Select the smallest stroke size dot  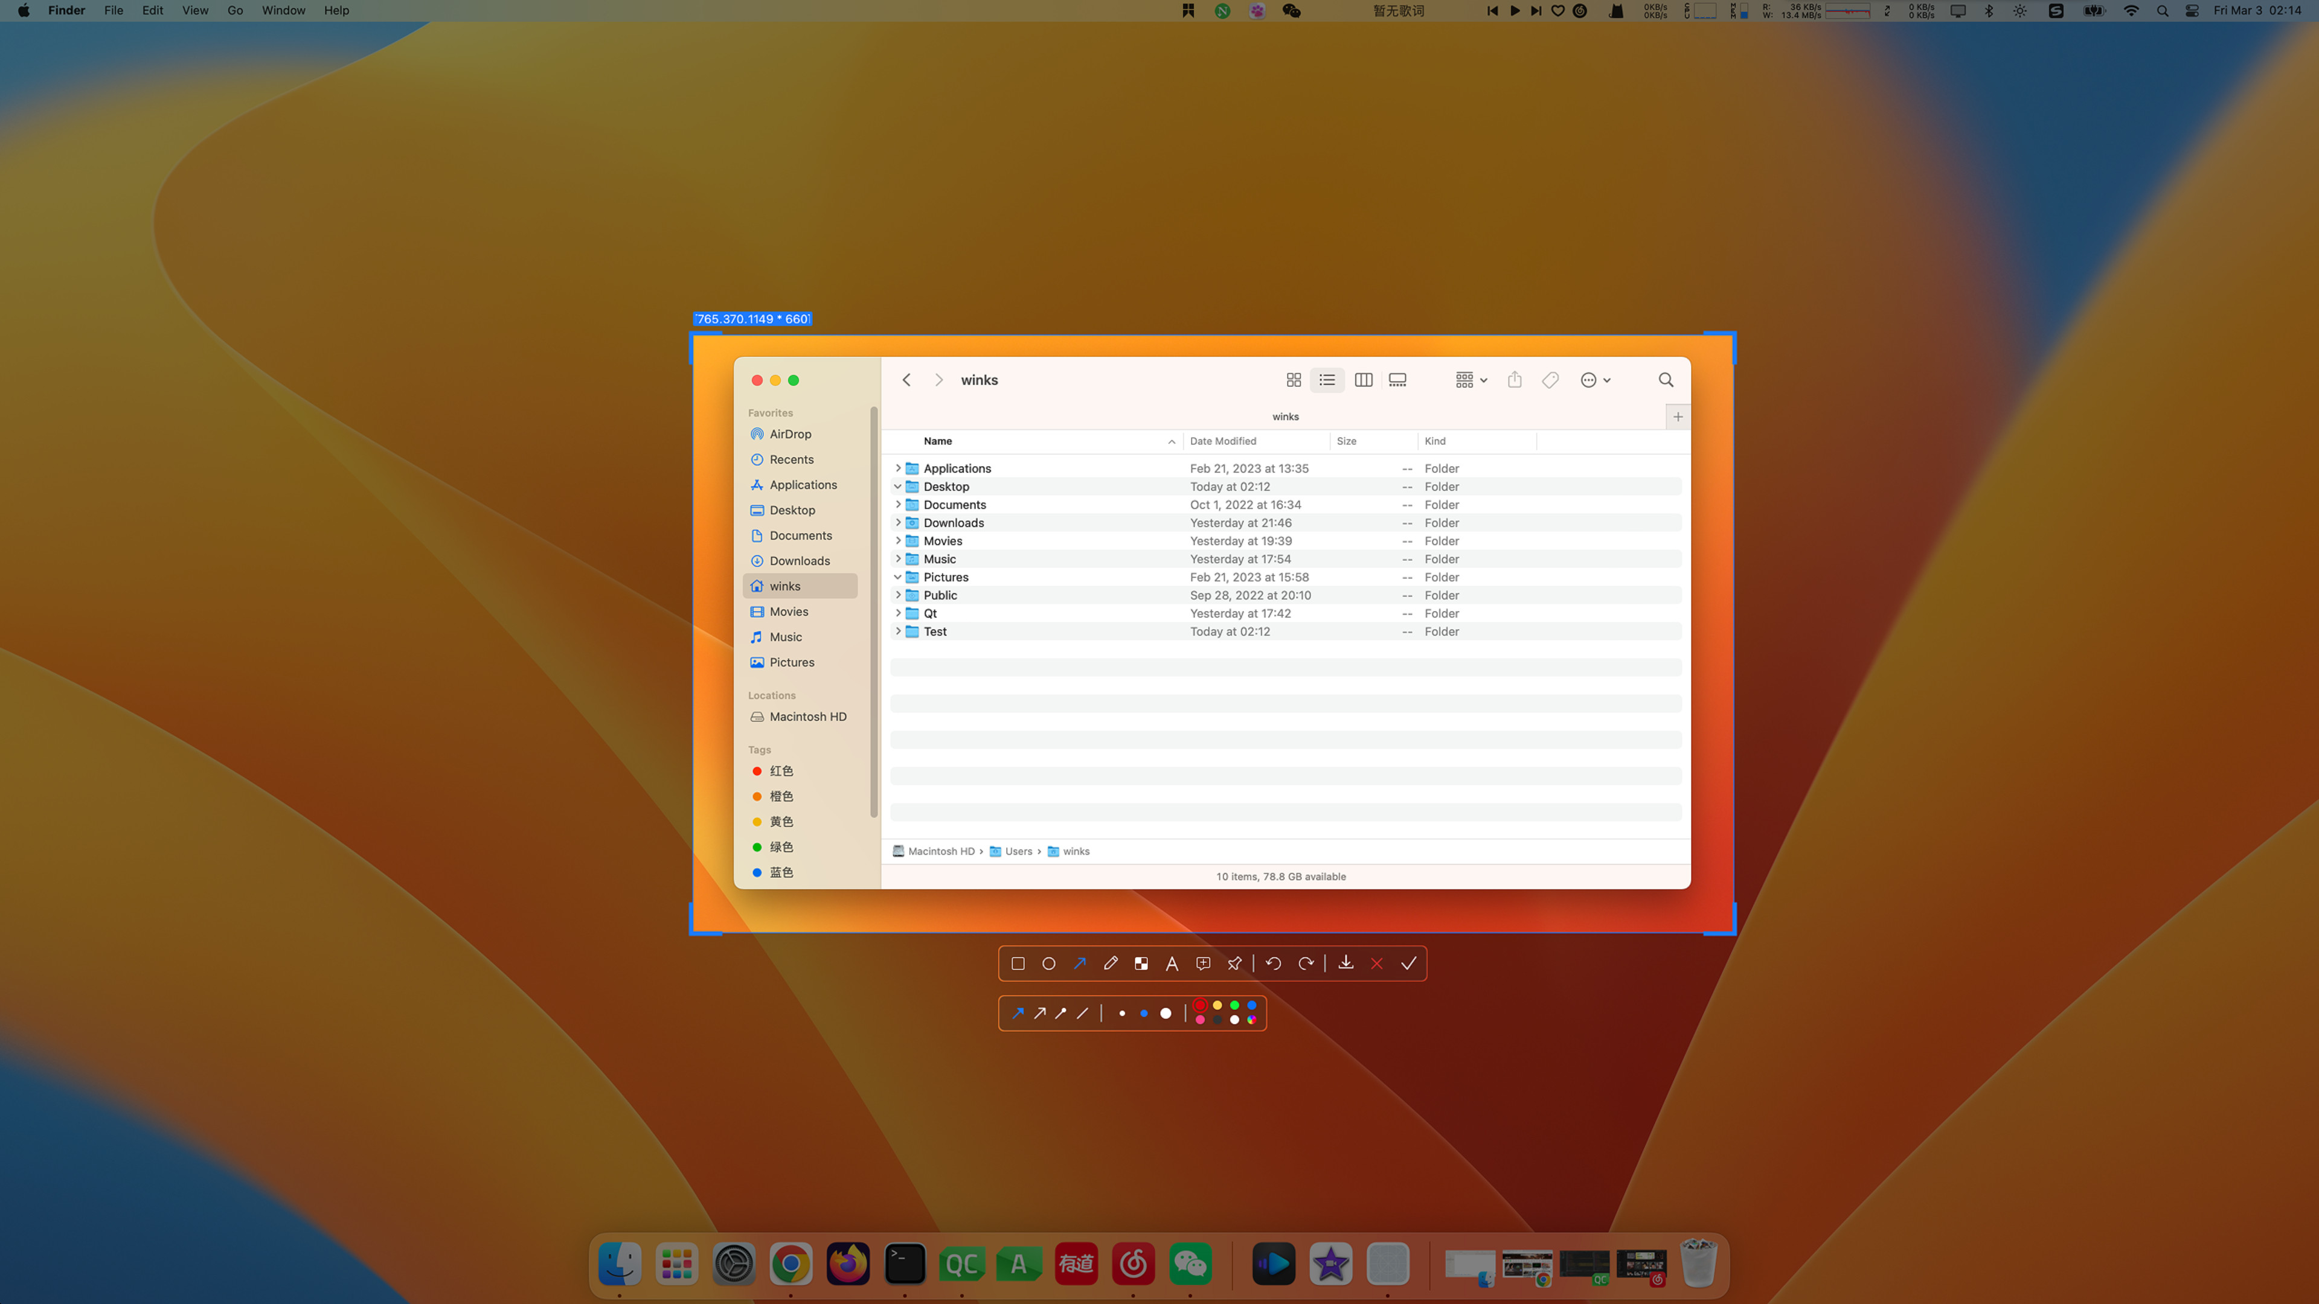1123,1014
